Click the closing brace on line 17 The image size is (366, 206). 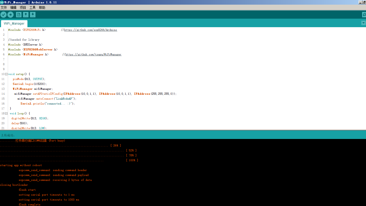(10, 109)
